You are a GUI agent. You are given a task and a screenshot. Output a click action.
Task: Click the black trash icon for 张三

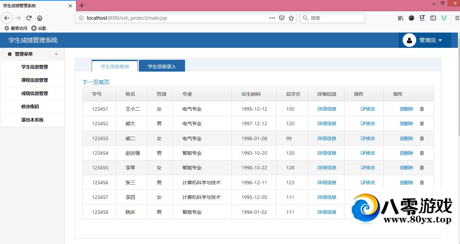pos(422,183)
